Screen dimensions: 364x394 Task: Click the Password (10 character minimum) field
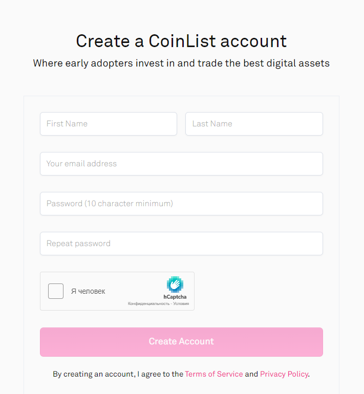pos(181,204)
